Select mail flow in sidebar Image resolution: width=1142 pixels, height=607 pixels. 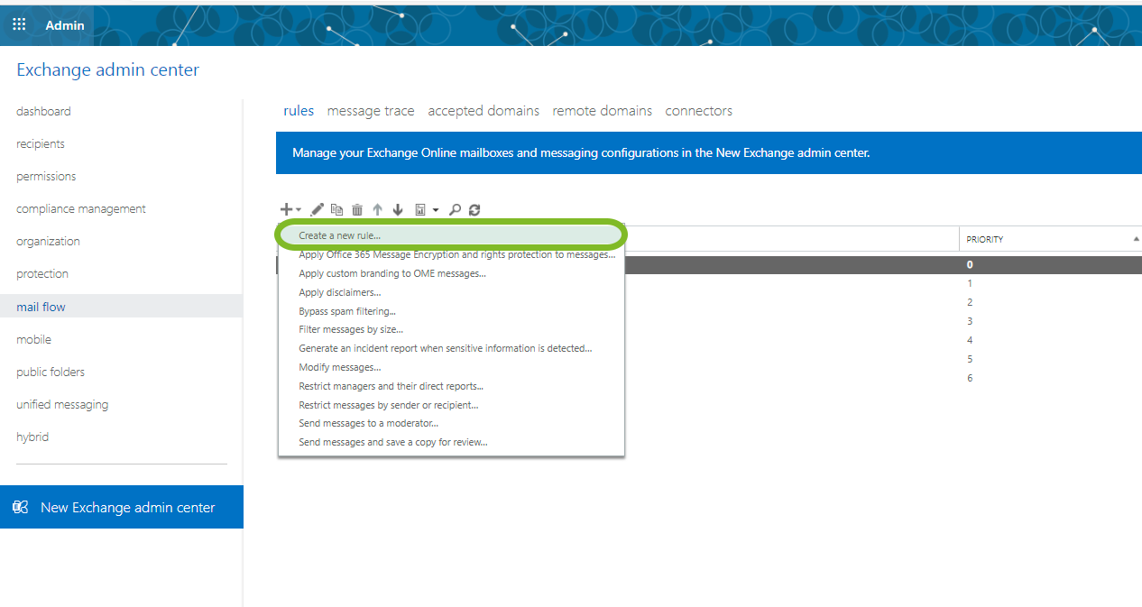(x=121, y=307)
